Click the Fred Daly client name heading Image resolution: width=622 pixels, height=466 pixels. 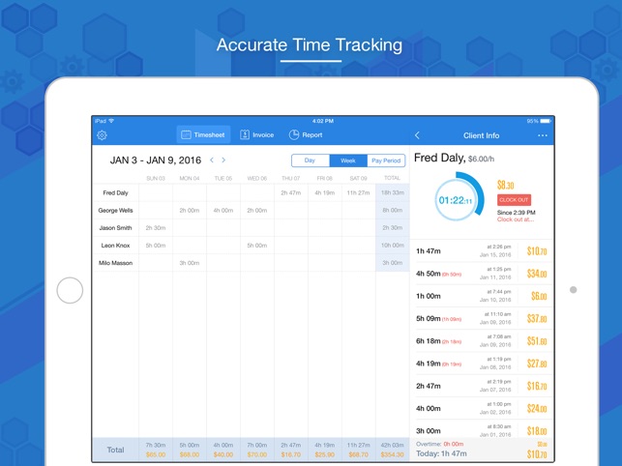[439, 158]
